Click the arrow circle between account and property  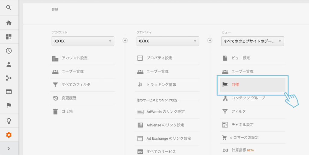(125, 41)
